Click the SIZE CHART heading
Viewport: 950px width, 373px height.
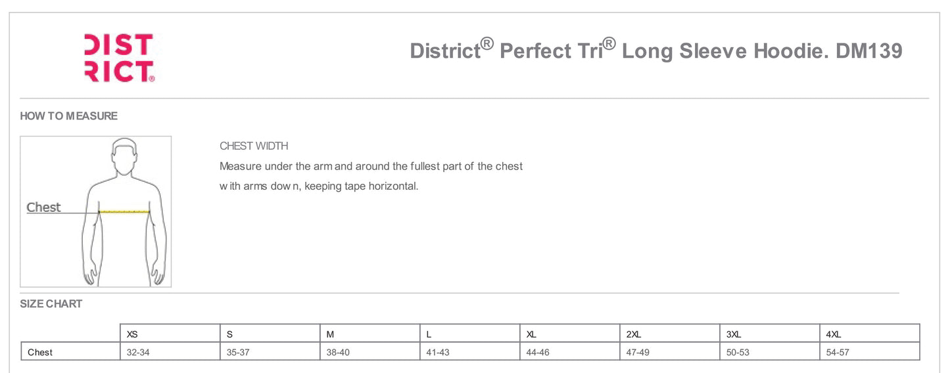(51, 303)
